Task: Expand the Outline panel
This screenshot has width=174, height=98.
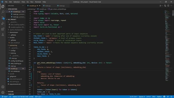Action: tap(11, 91)
